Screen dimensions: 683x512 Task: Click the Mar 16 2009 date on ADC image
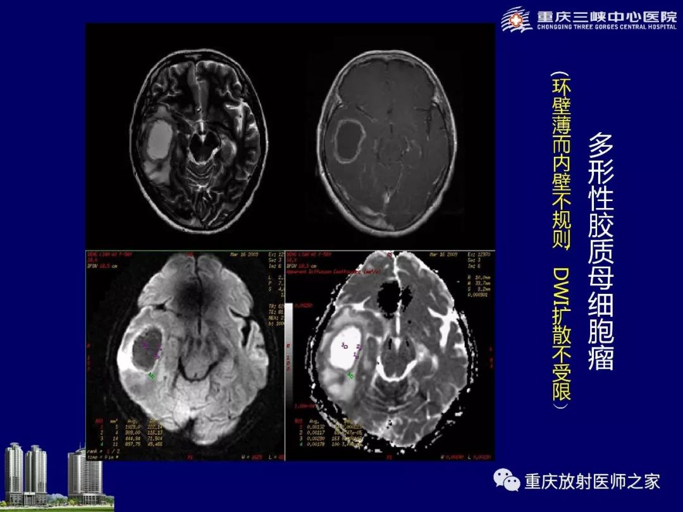point(443,254)
